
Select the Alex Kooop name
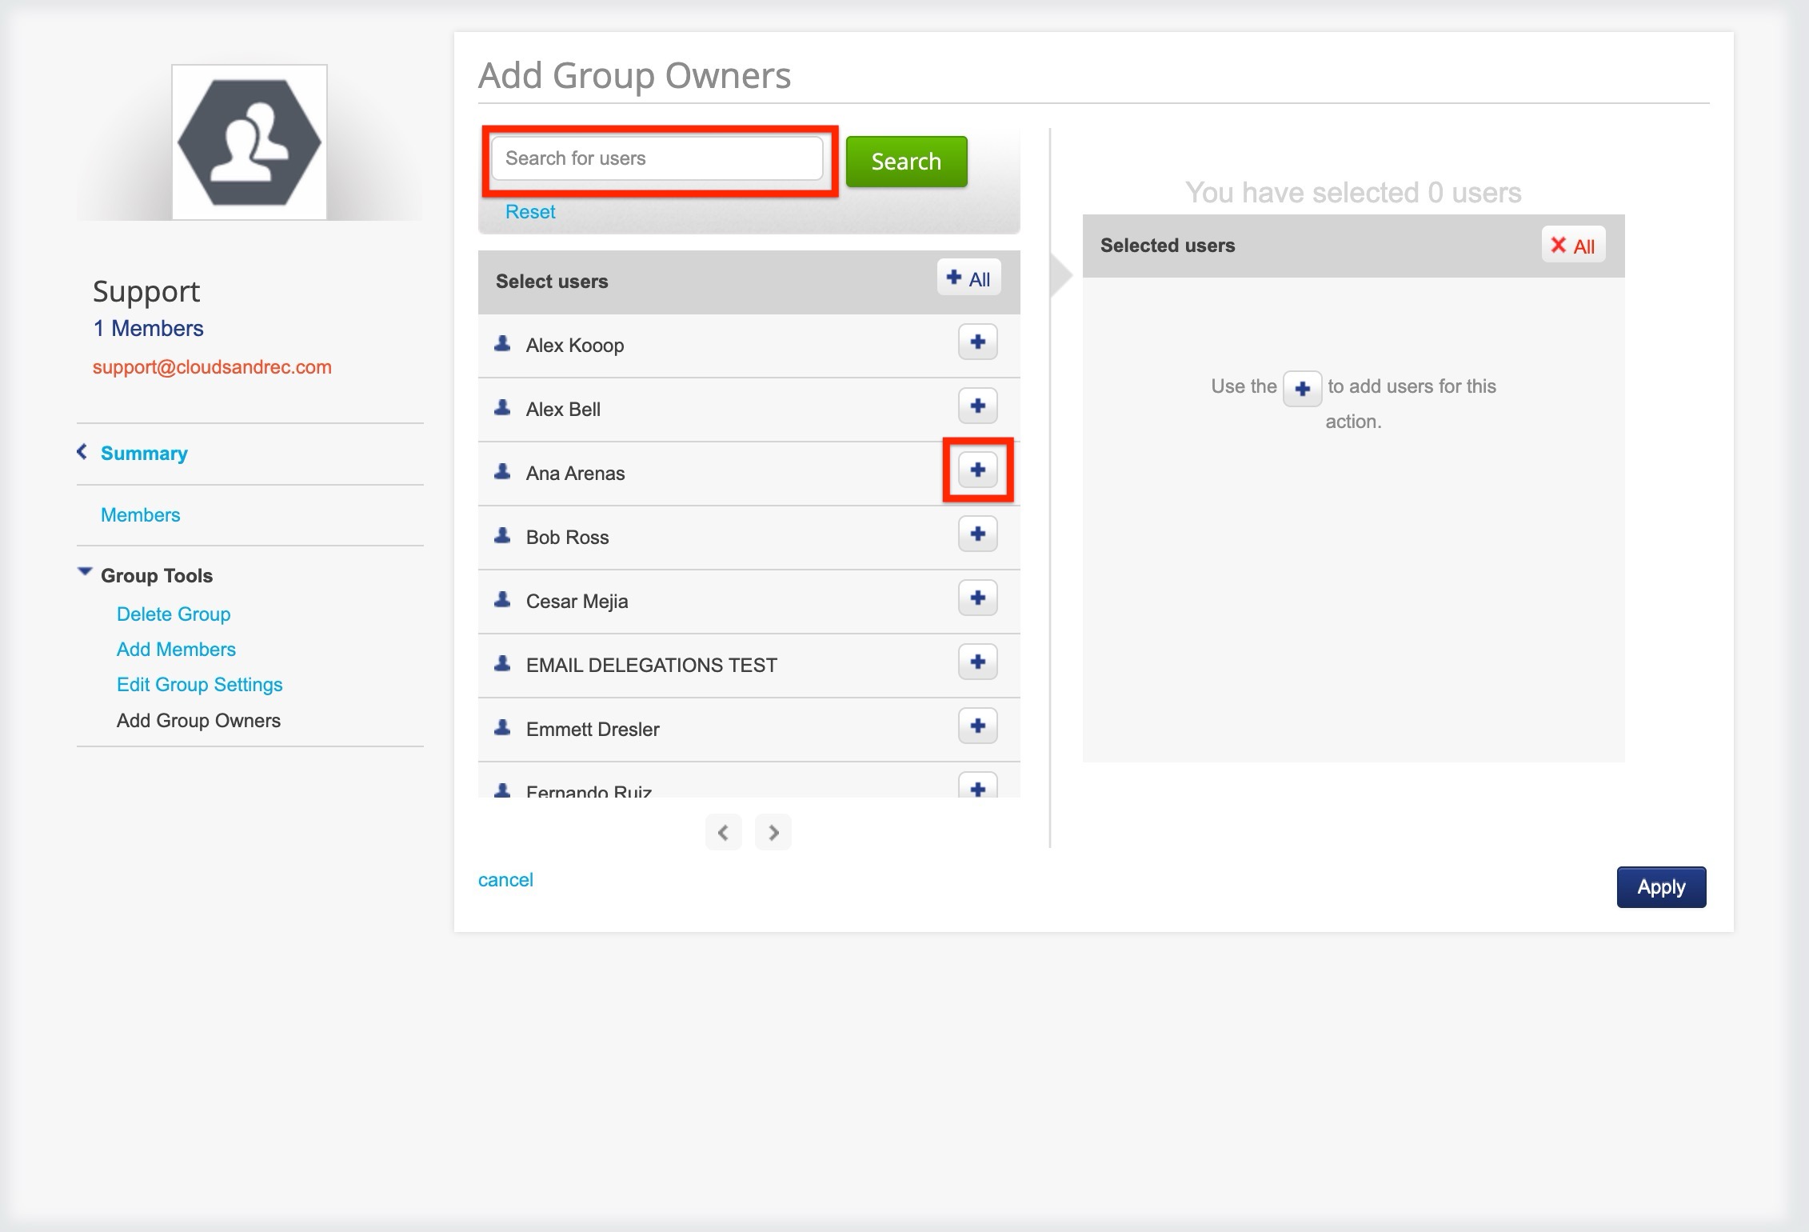tap(575, 346)
